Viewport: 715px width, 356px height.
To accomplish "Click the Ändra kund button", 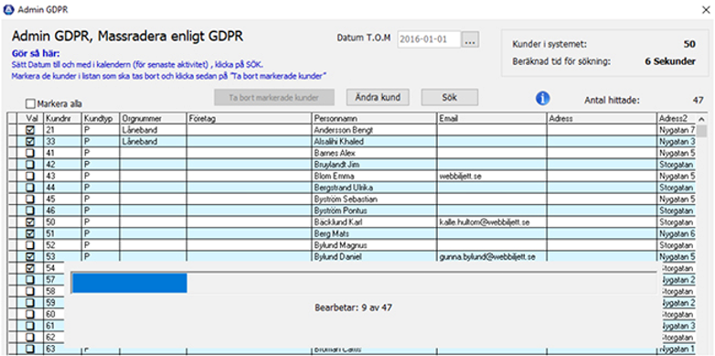I will (x=377, y=97).
